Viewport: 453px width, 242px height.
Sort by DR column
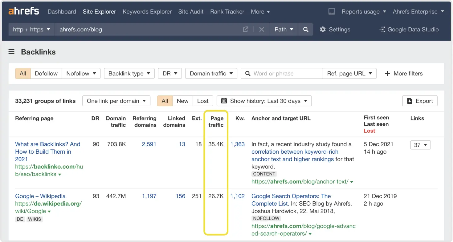pos(95,118)
